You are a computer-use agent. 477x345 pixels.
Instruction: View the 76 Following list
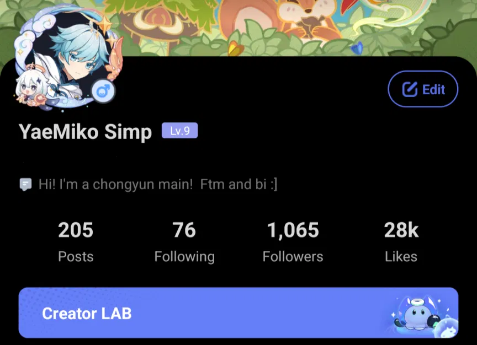point(184,242)
